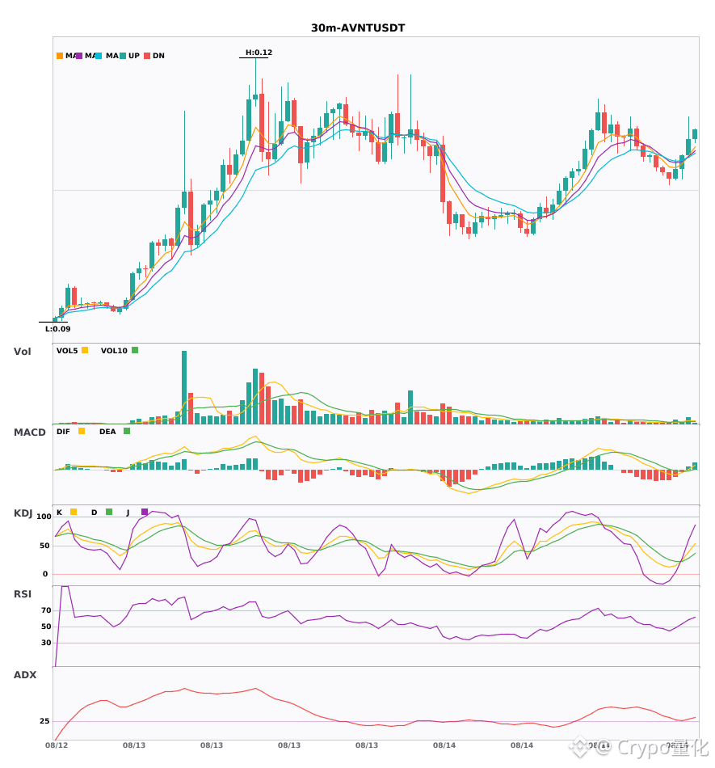
Task: Click the KDJ panel label
Action: coord(23,513)
